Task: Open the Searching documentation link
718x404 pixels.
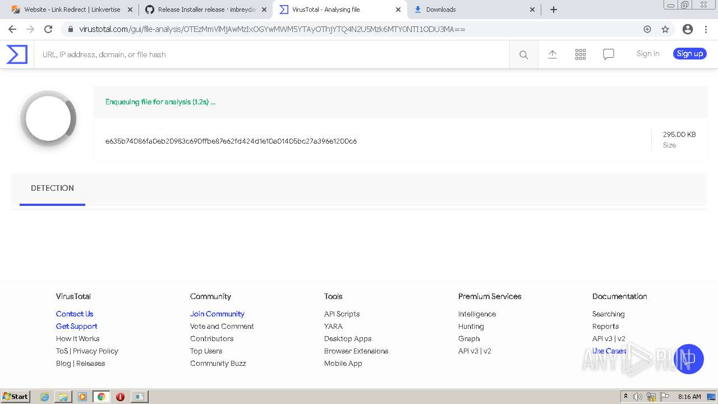Action: [x=608, y=314]
